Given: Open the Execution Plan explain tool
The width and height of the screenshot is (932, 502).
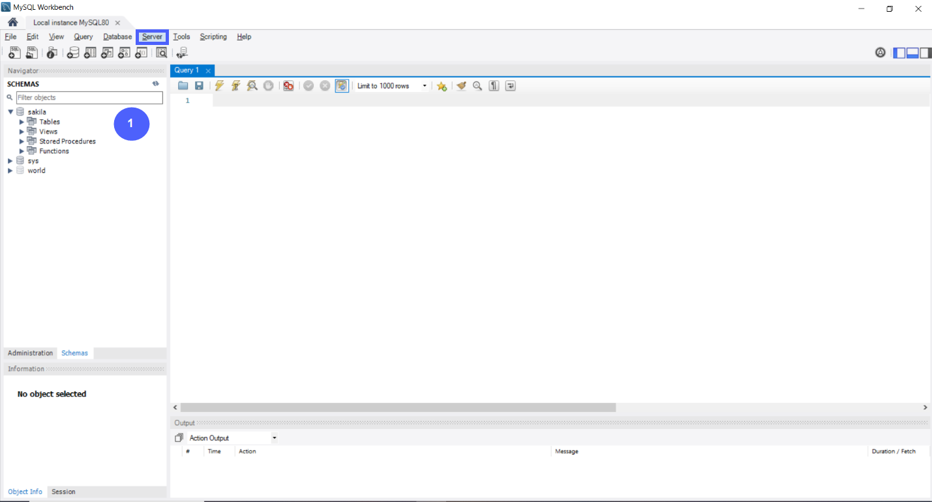Looking at the screenshot, I should (x=252, y=85).
